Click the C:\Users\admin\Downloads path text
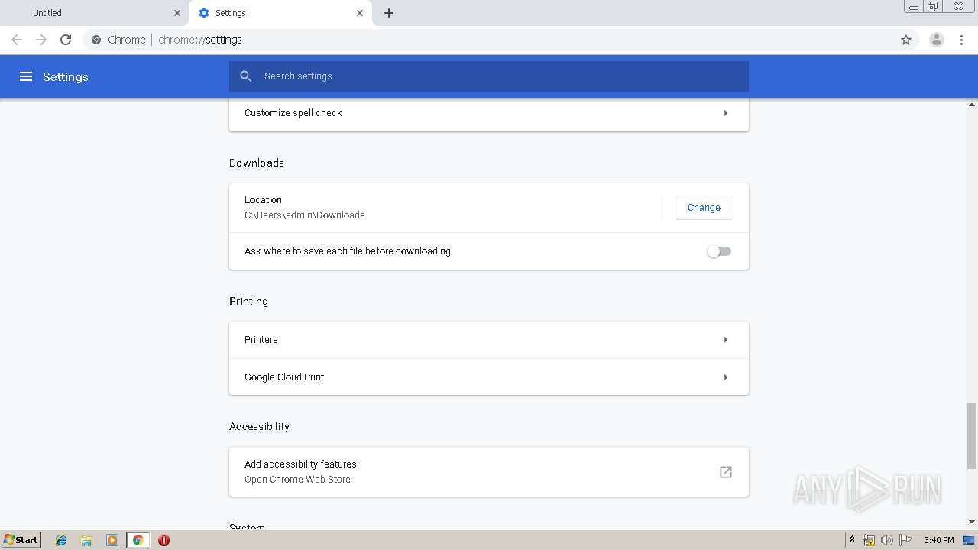 tap(304, 215)
